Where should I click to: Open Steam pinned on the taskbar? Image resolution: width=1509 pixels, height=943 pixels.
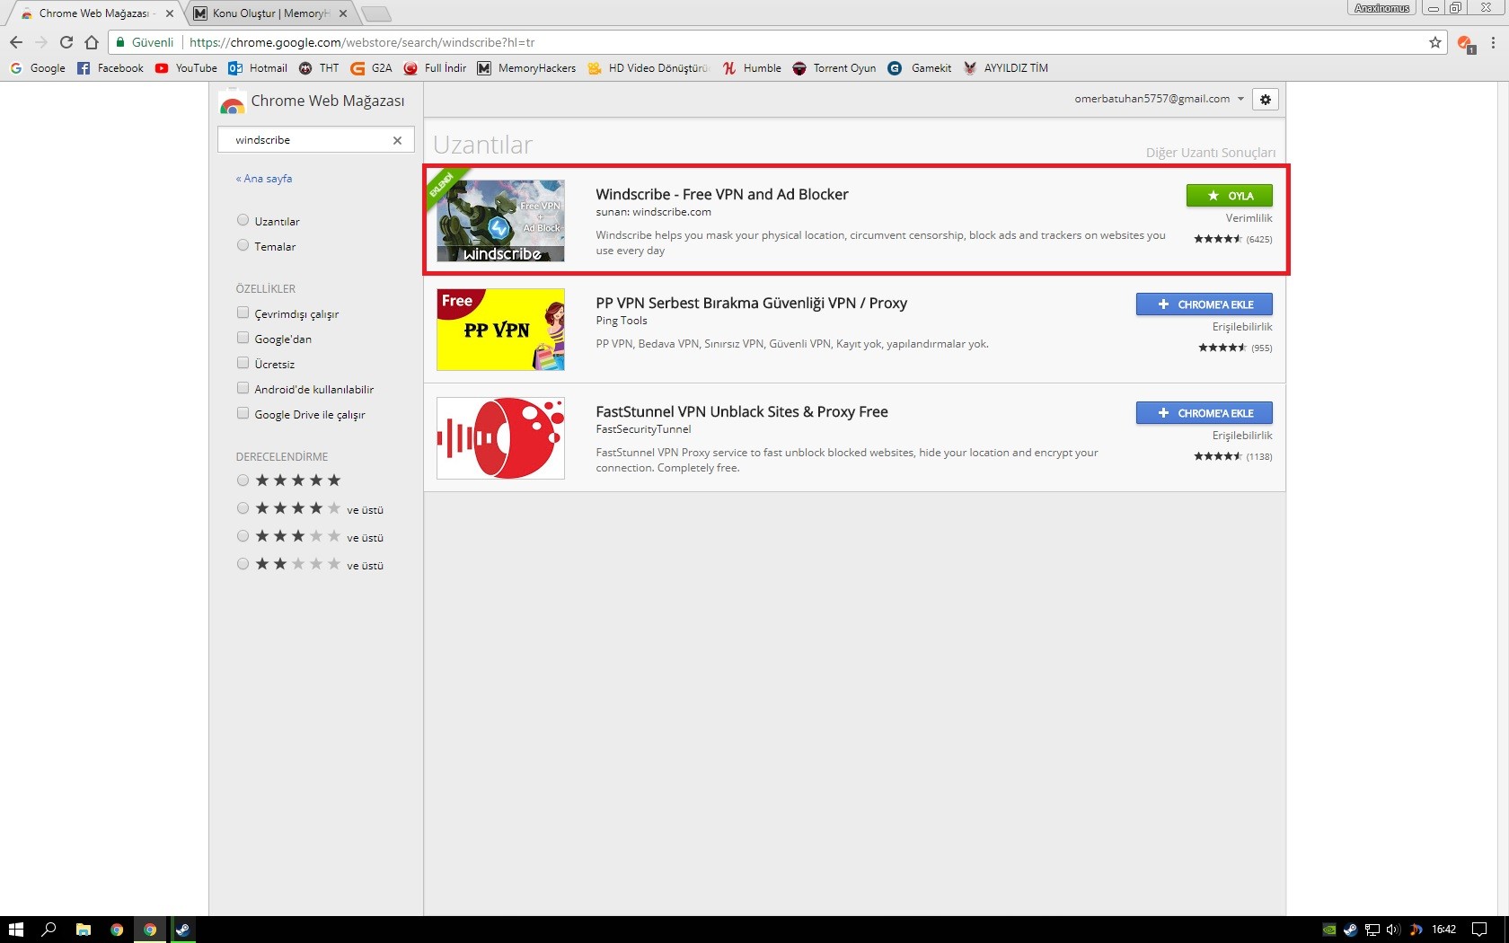click(x=183, y=930)
